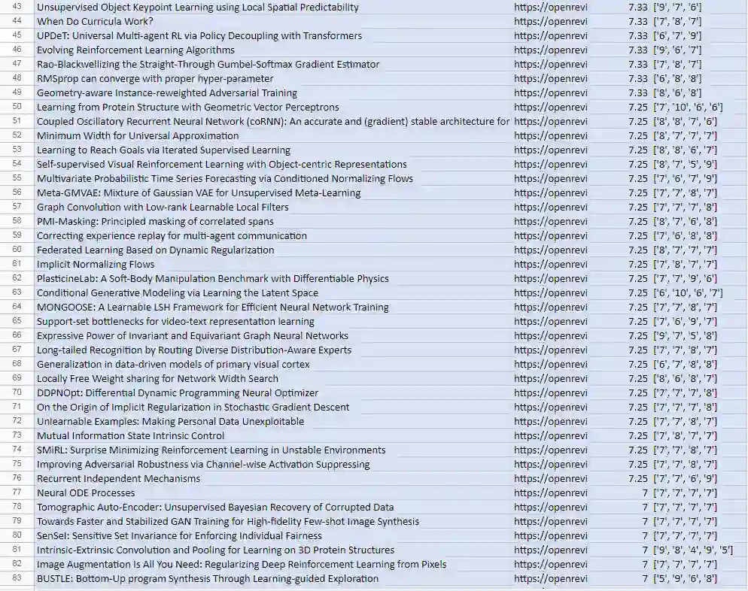Screen dimensions: 748x591
Task: Open the openreview link in row 66
Action: pos(551,336)
